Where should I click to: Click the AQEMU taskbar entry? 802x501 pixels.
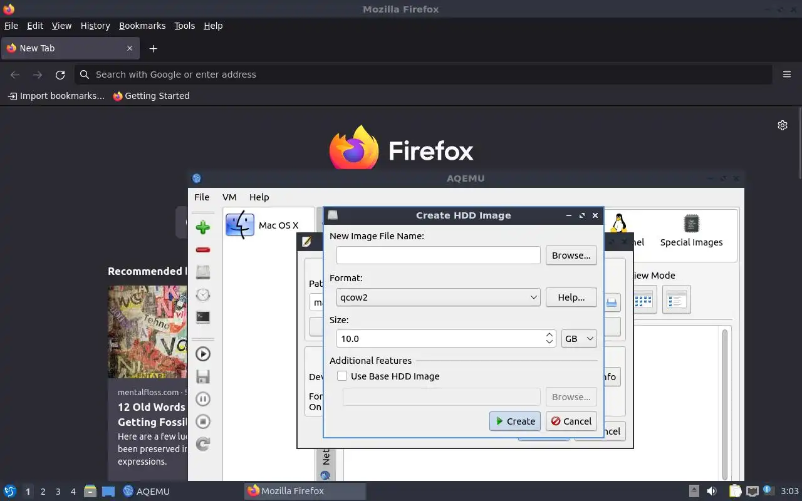[147, 491]
